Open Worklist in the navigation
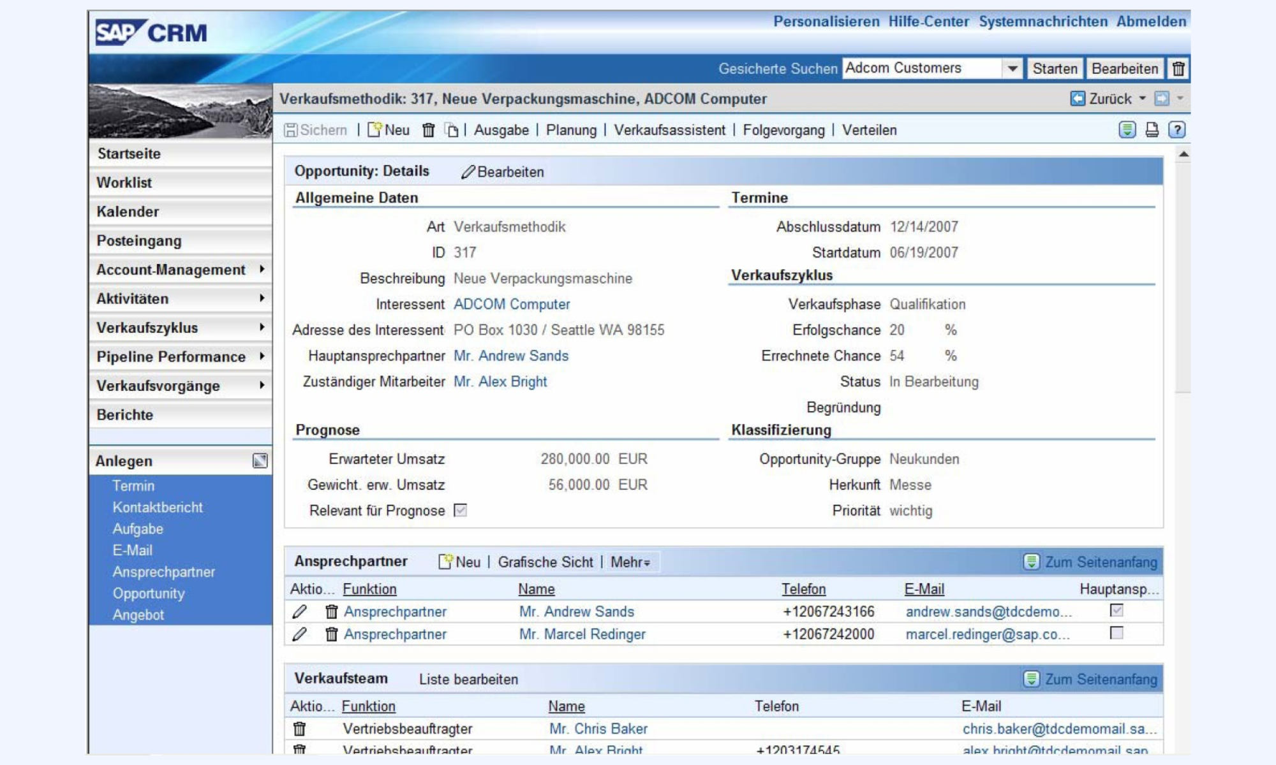The height and width of the screenshot is (765, 1276). click(x=181, y=183)
